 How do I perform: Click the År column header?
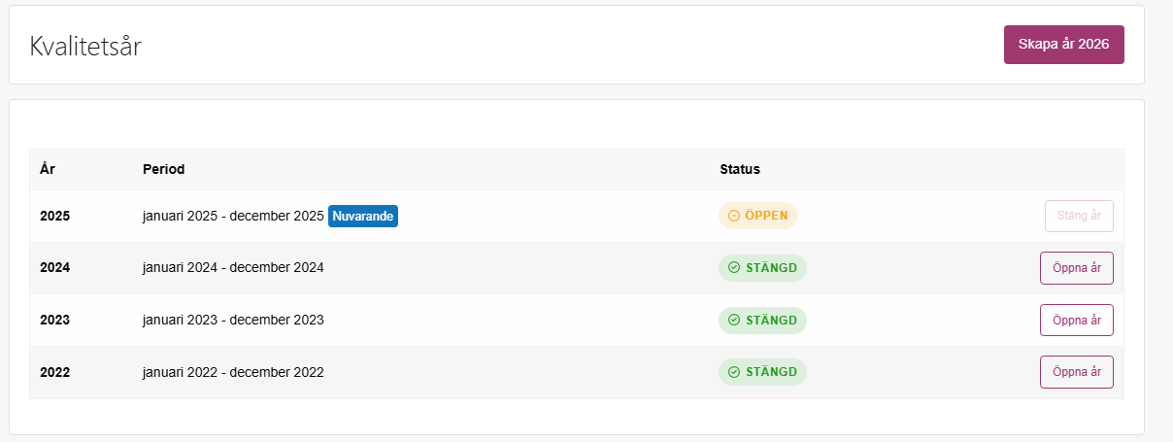(x=47, y=169)
